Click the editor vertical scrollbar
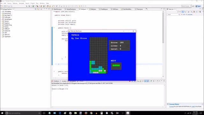Image resolution: width=204 pixels, height=115 pixels. point(163,28)
